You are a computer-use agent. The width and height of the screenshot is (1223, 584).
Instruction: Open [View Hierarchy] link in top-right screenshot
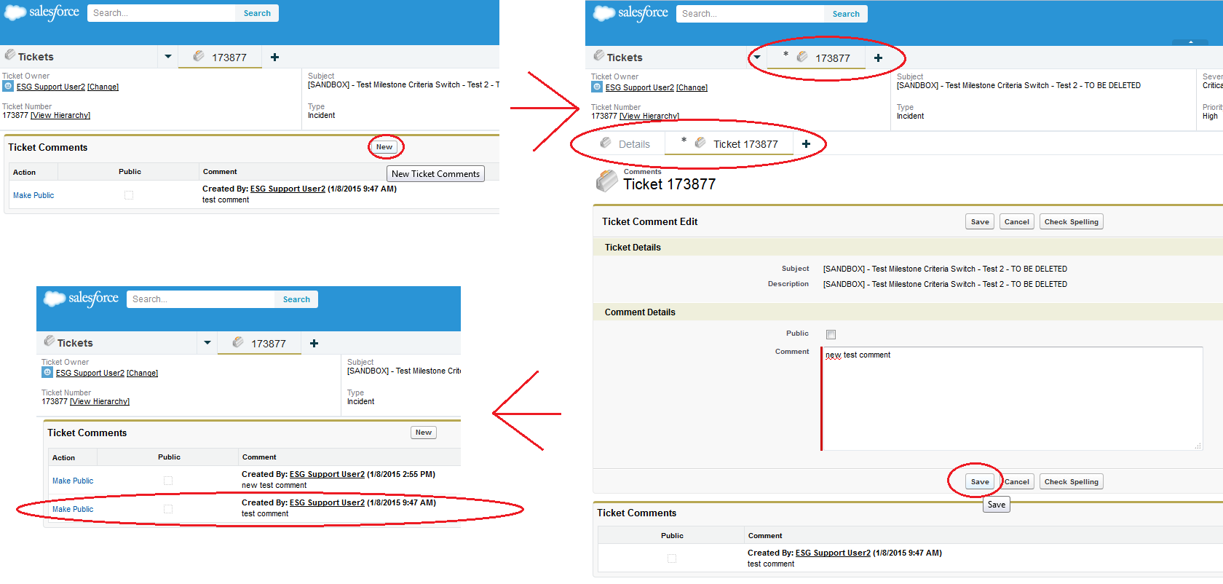click(x=649, y=116)
